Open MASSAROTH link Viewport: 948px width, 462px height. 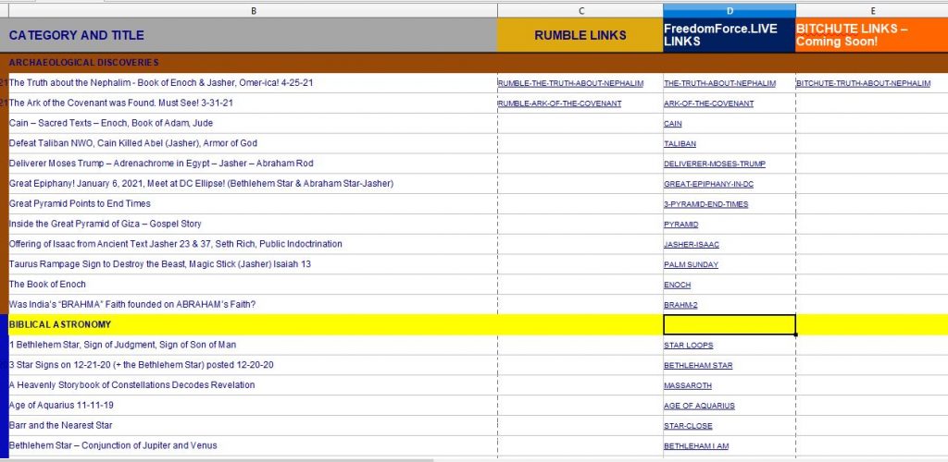coord(688,385)
